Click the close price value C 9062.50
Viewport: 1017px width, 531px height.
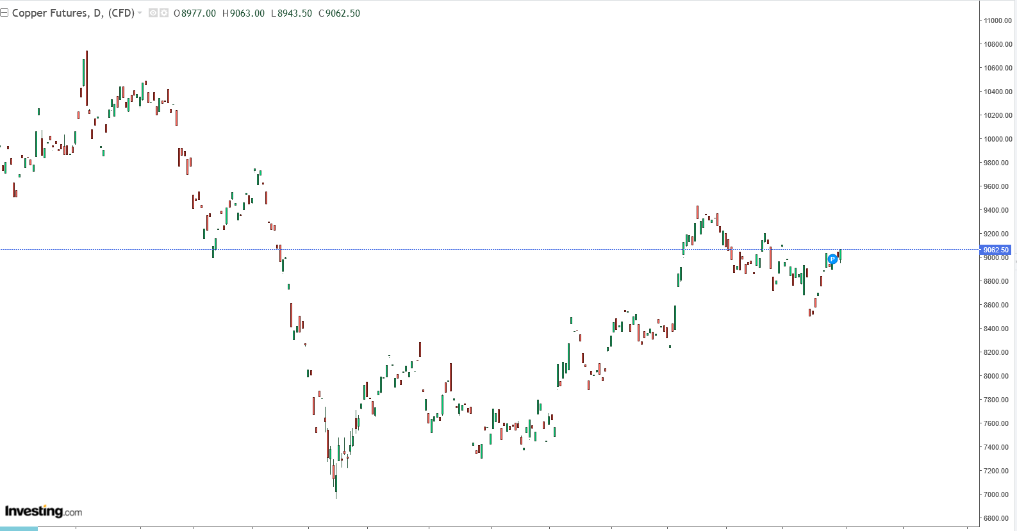click(340, 13)
